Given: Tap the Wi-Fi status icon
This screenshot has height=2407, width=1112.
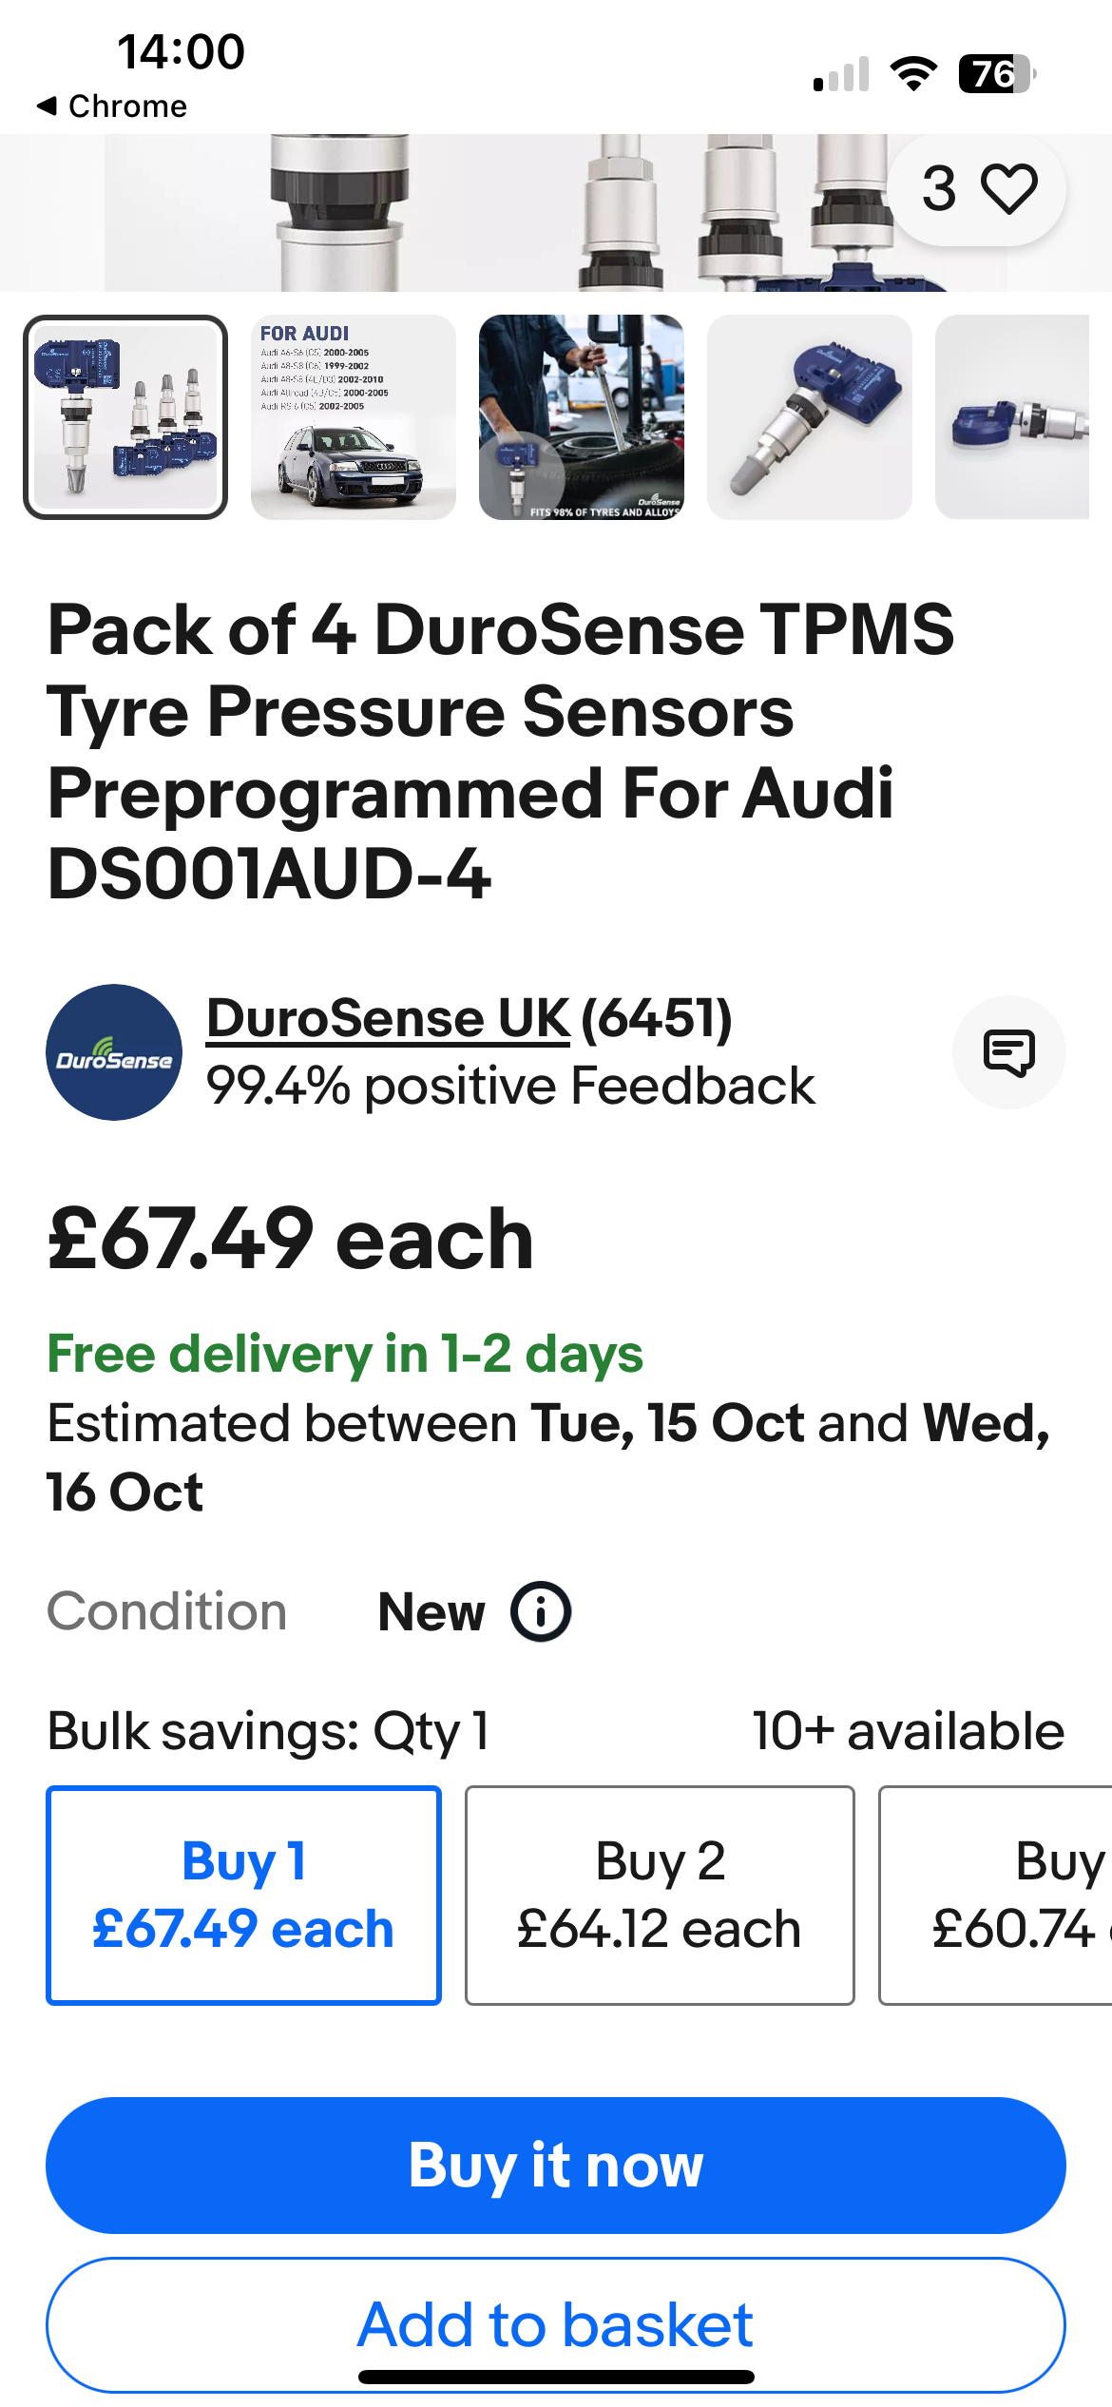Looking at the screenshot, I should [912, 74].
